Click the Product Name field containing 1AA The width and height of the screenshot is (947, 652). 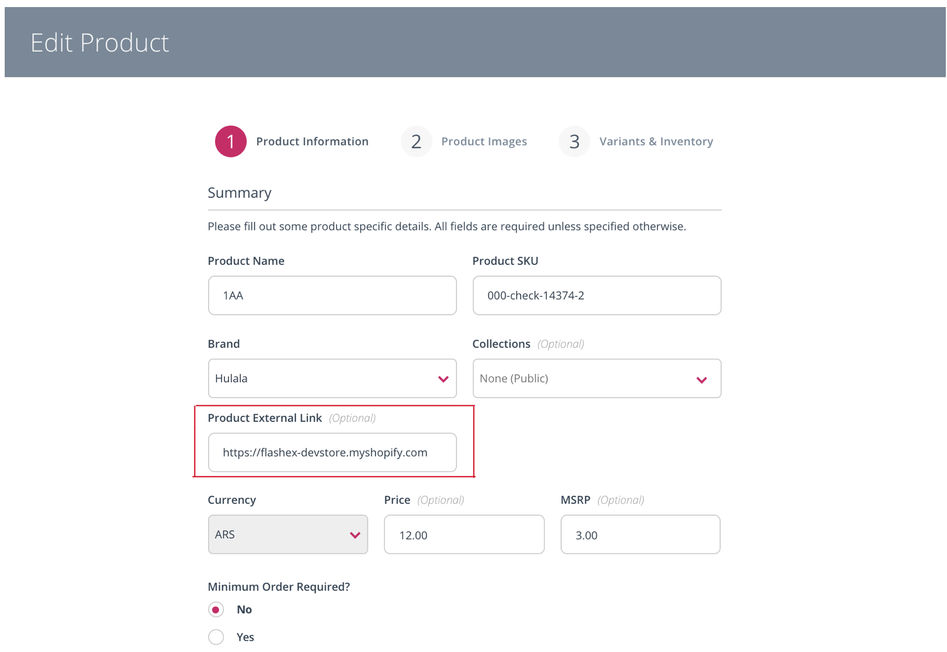[332, 295]
